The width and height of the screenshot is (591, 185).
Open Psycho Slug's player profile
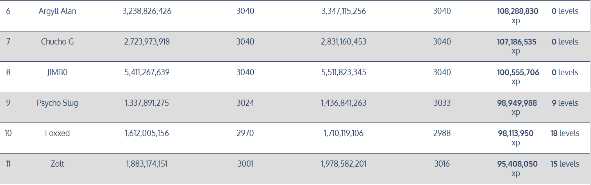pyautogui.click(x=57, y=103)
